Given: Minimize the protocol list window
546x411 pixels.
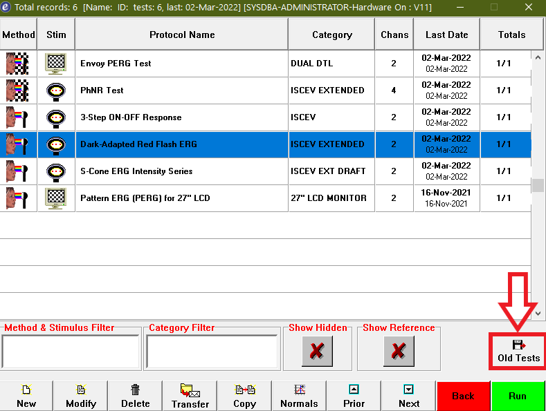Looking at the screenshot, I should (460, 7).
